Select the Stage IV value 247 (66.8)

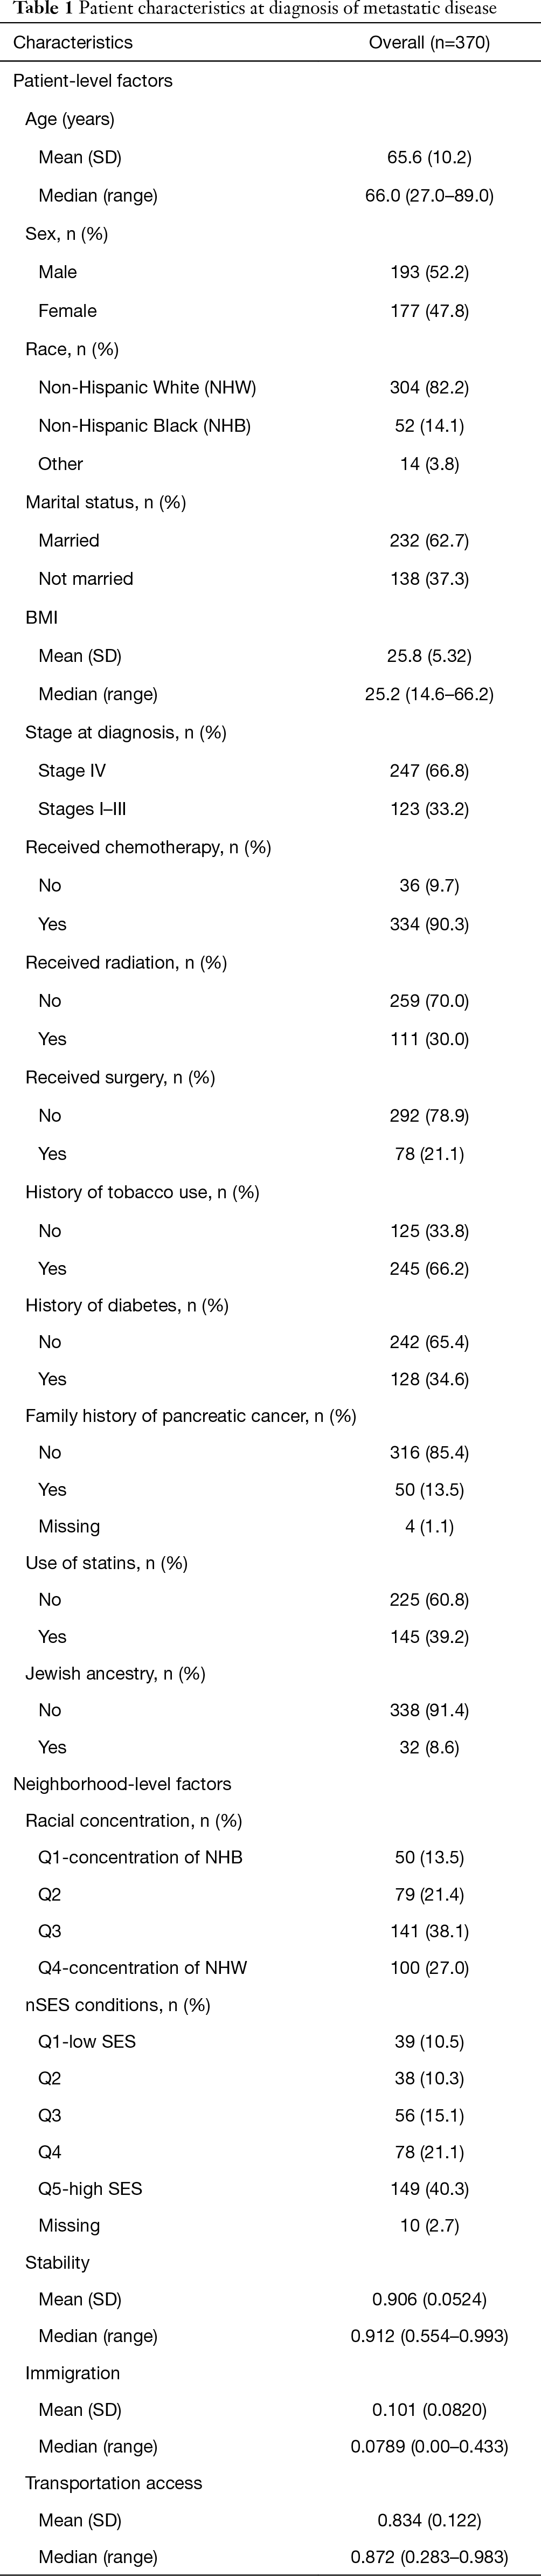tap(429, 771)
